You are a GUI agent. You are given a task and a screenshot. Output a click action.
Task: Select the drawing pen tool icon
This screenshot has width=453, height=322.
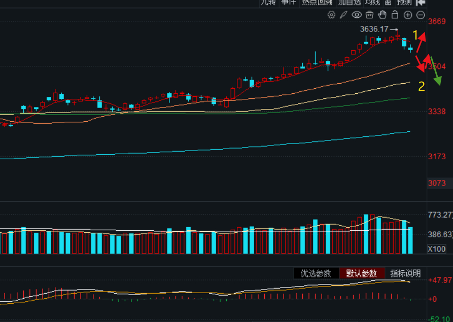(343, 15)
